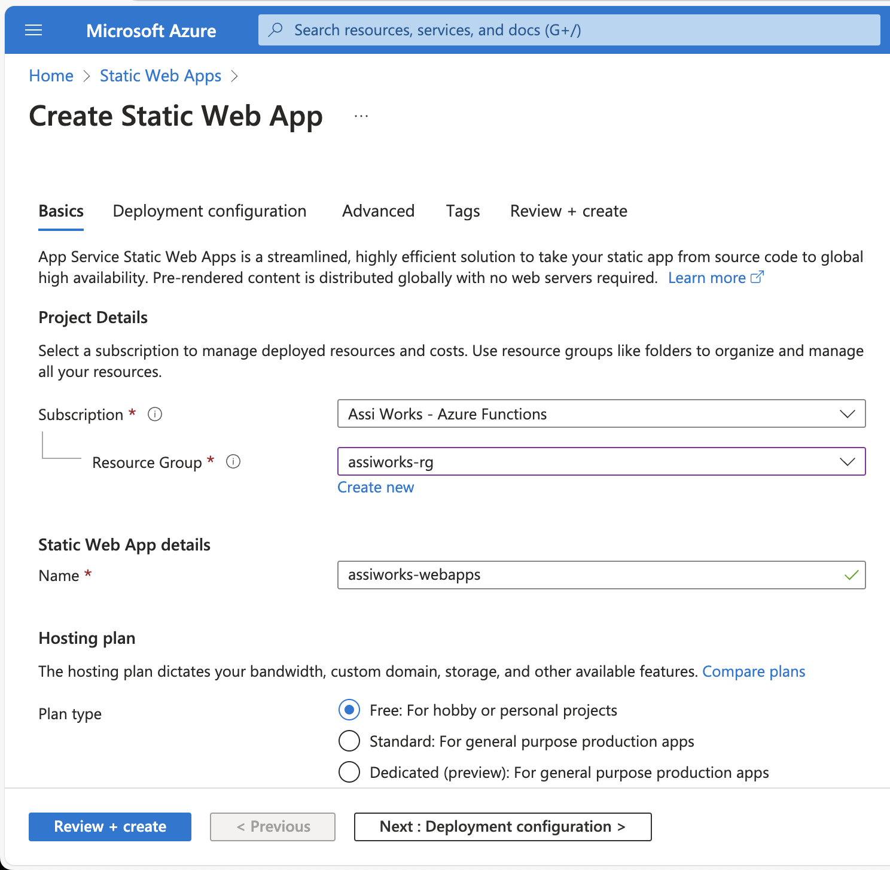Open the Compare plans link
The image size is (890, 870).
click(753, 671)
